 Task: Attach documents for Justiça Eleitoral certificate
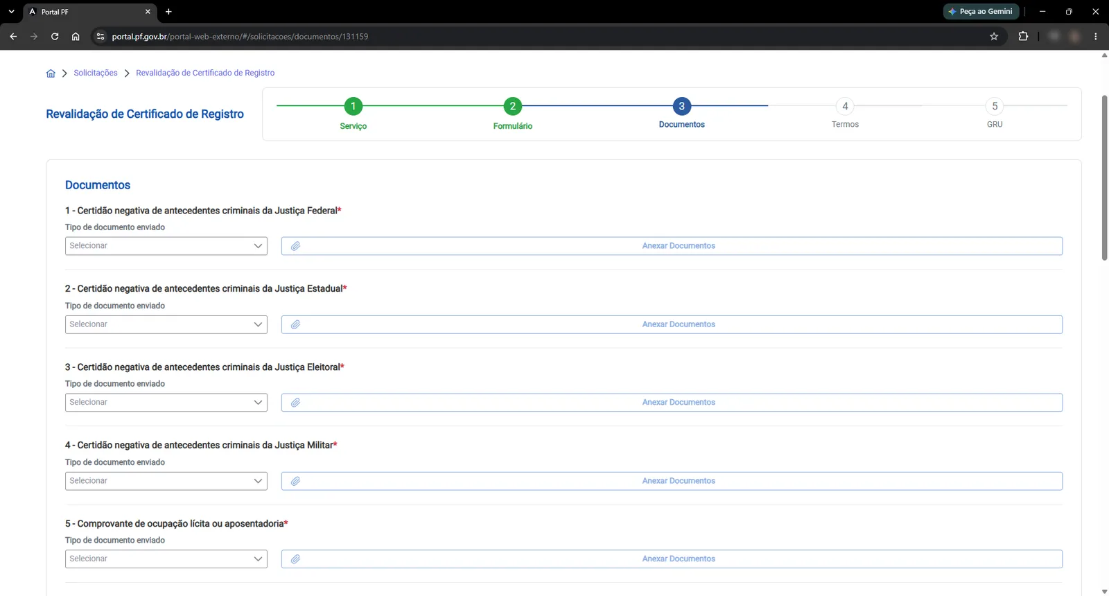tap(672, 403)
